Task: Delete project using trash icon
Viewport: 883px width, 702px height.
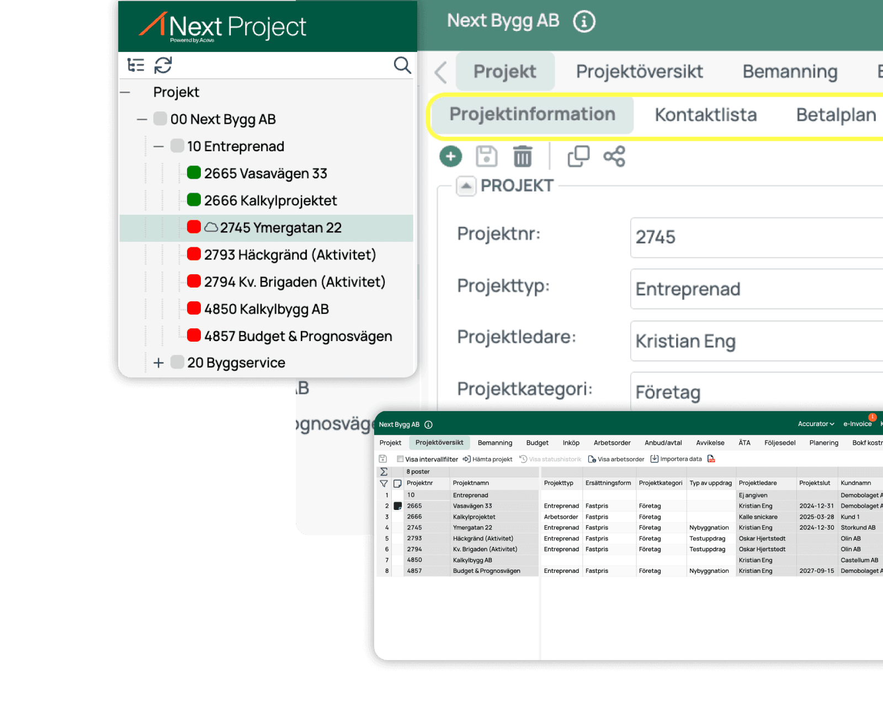Action: click(x=523, y=157)
